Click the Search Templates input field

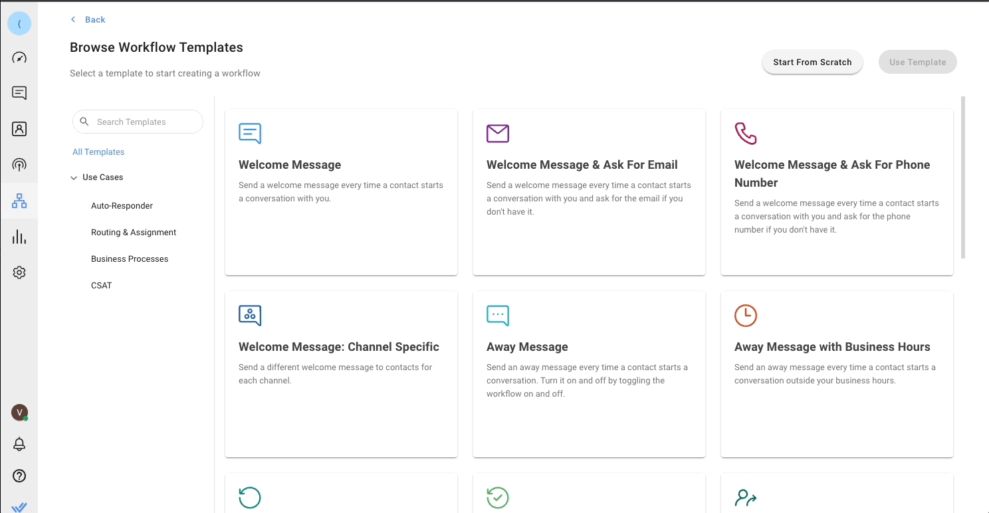tap(146, 122)
